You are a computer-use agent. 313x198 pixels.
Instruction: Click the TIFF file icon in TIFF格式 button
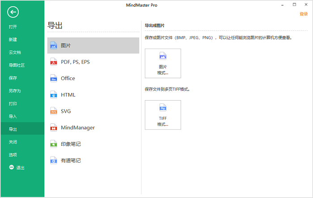[x=163, y=107]
